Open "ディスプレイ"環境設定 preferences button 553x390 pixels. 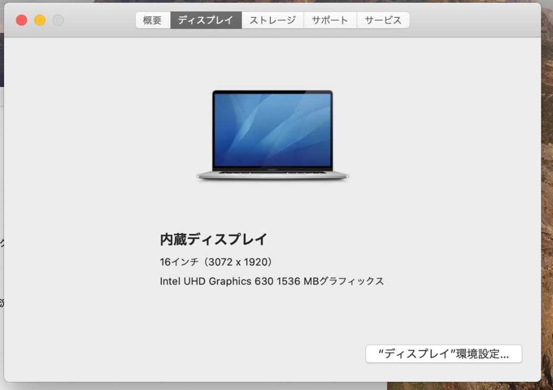pyautogui.click(x=443, y=354)
